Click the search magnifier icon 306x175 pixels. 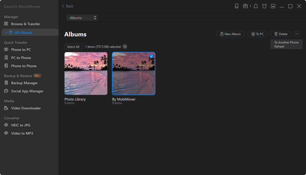[125, 47]
